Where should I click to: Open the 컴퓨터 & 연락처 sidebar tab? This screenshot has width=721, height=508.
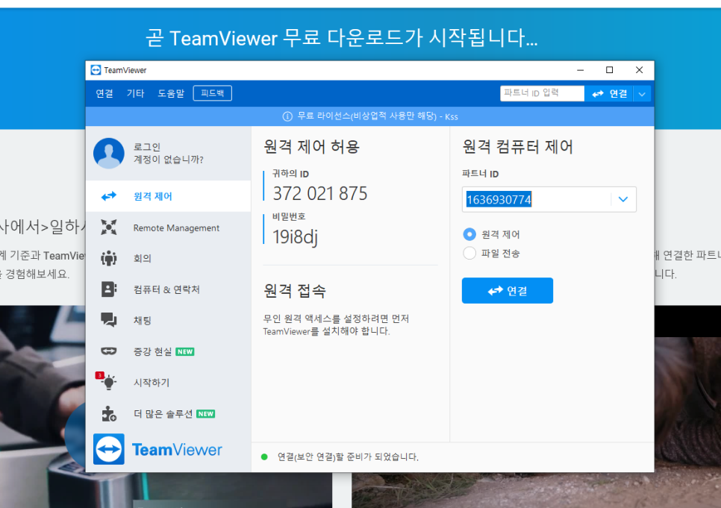click(x=168, y=289)
